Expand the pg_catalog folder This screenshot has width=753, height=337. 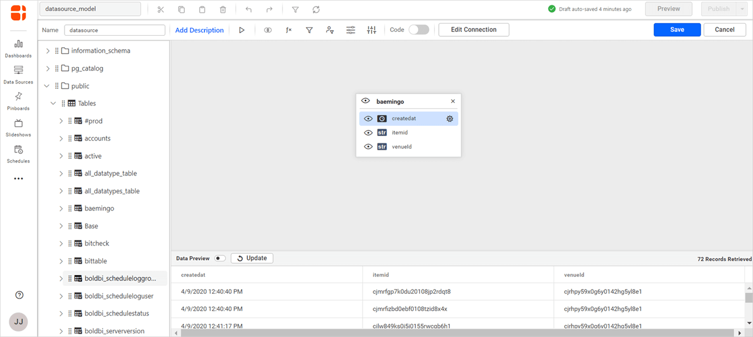(48, 69)
